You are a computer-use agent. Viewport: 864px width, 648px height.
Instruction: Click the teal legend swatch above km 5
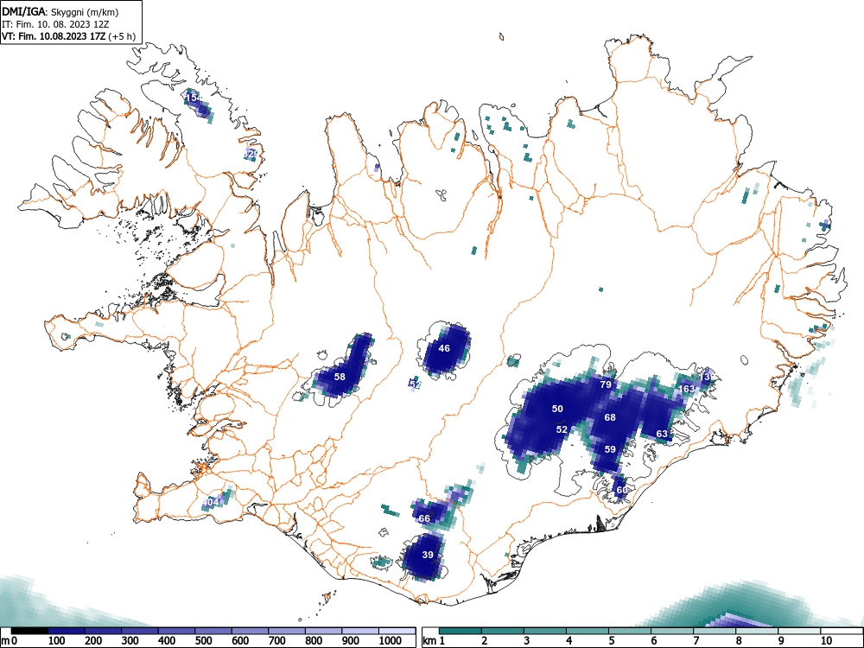(630, 631)
